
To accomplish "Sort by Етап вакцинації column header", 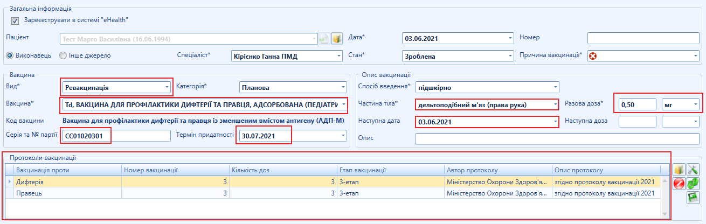I will [391, 170].
